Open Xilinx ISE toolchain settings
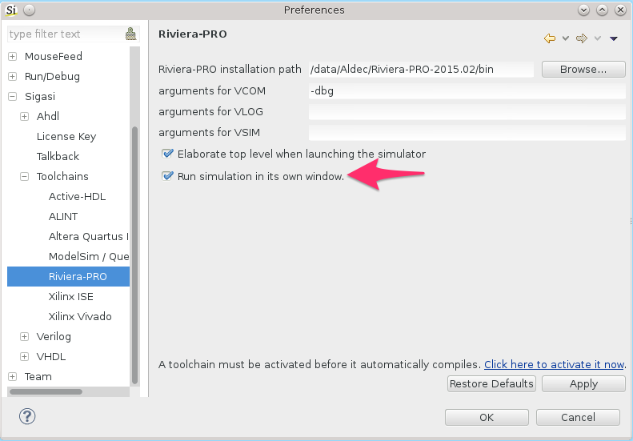The width and height of the screenshot is (633, 441). pyautogui.click(x=71, y=296)
